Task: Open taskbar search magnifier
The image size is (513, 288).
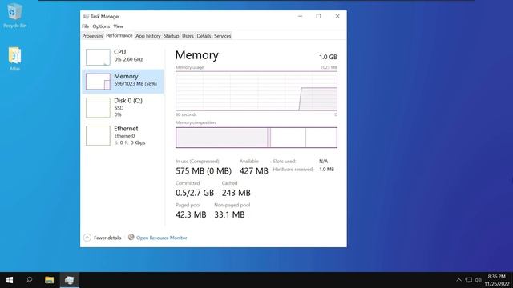Action: [x=29, y=280]
